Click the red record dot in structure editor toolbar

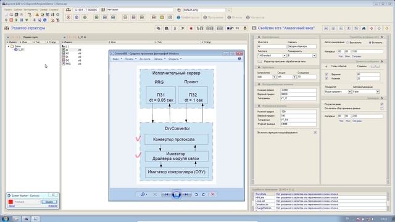click(x=191, y=28)
